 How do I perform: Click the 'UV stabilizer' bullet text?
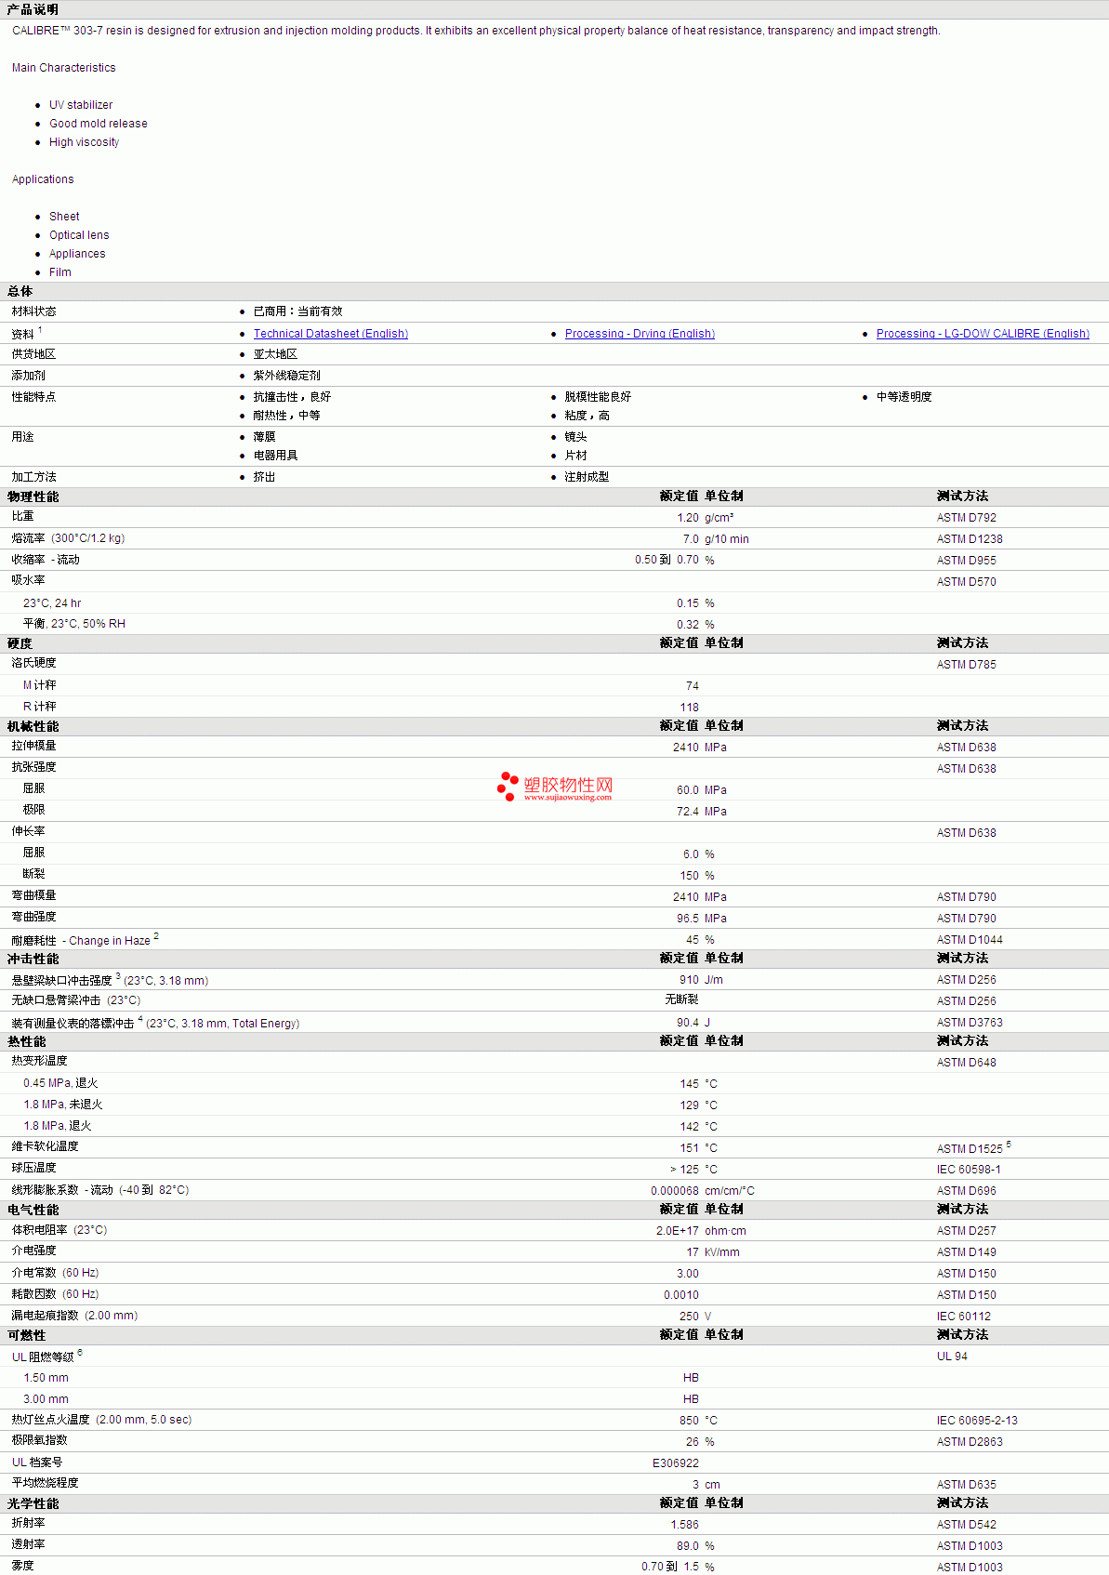81,105
